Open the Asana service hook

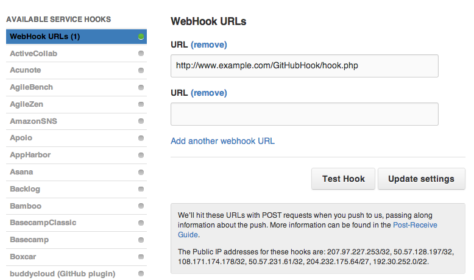pos(22,172)
